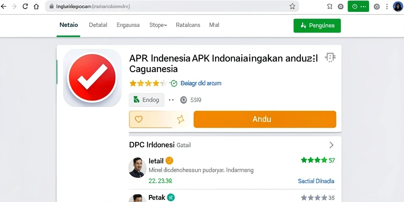Go back with the browser back arrow
404x202 pixels.
(4, 6)
